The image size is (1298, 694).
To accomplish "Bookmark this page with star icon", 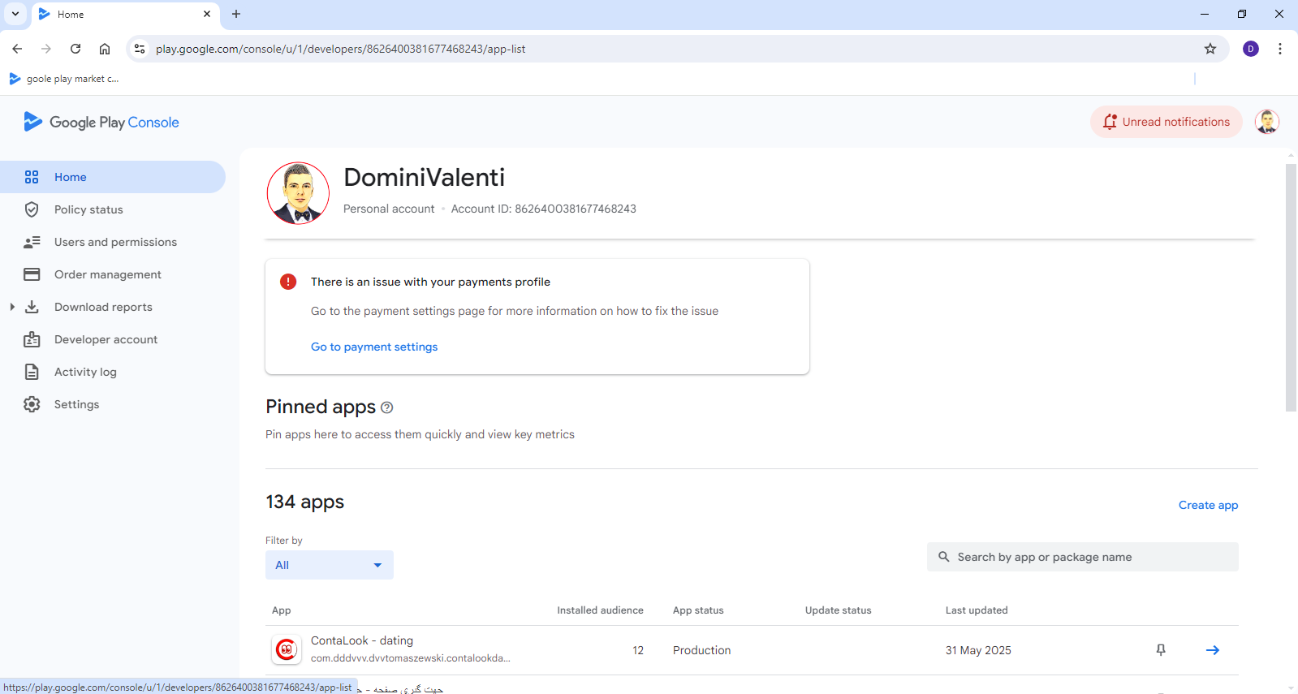I will tap(1210, 49).
